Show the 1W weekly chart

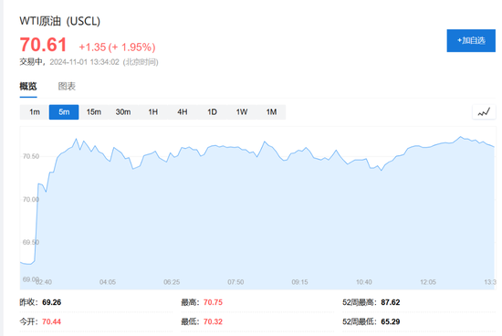[242, 112]
